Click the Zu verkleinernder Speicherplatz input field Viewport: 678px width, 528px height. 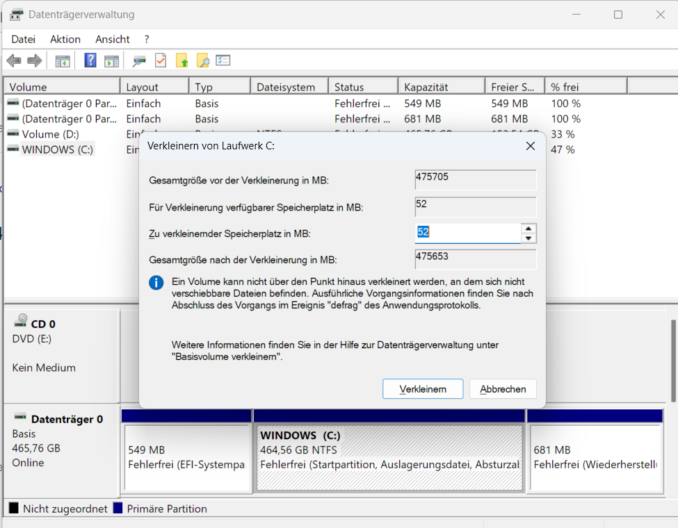coord(468,233)
